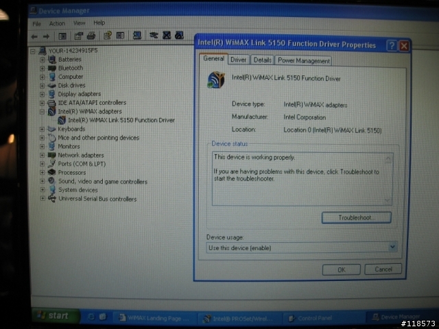This screenshot has height=329, width=439.
Task: Click Cancel in the properties dialog
Action: coord(383,269)
